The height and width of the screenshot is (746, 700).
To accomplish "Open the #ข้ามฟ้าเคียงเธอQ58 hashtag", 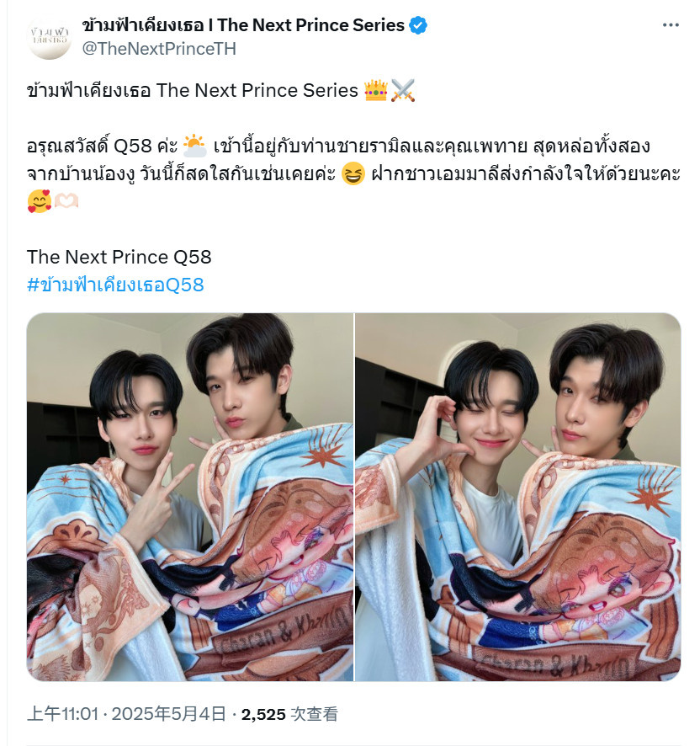I will (x=115, y=285).
